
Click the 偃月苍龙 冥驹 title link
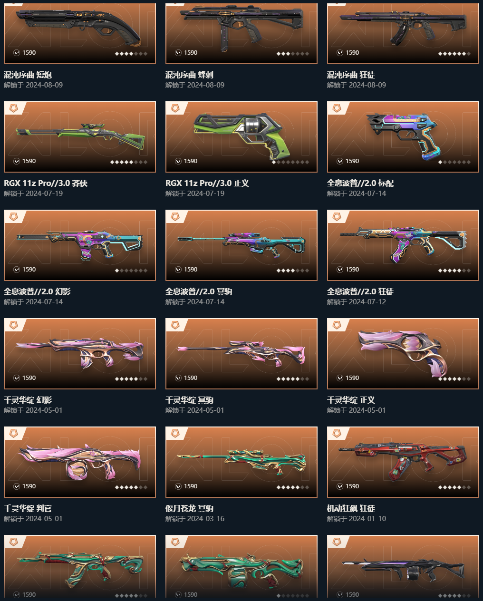(189, 508)
